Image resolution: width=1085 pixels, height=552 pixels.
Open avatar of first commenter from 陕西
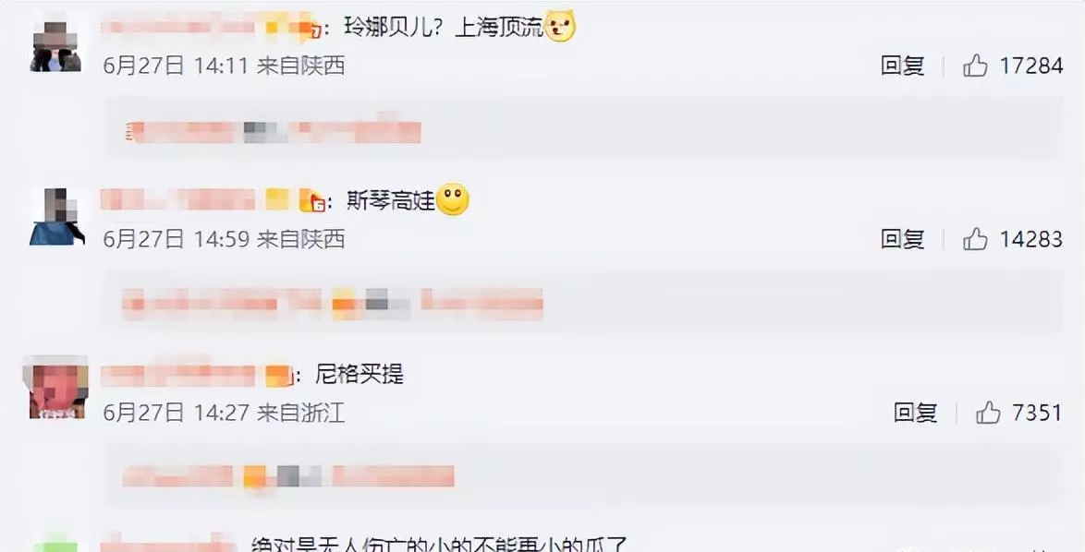[x=56, y=45]
